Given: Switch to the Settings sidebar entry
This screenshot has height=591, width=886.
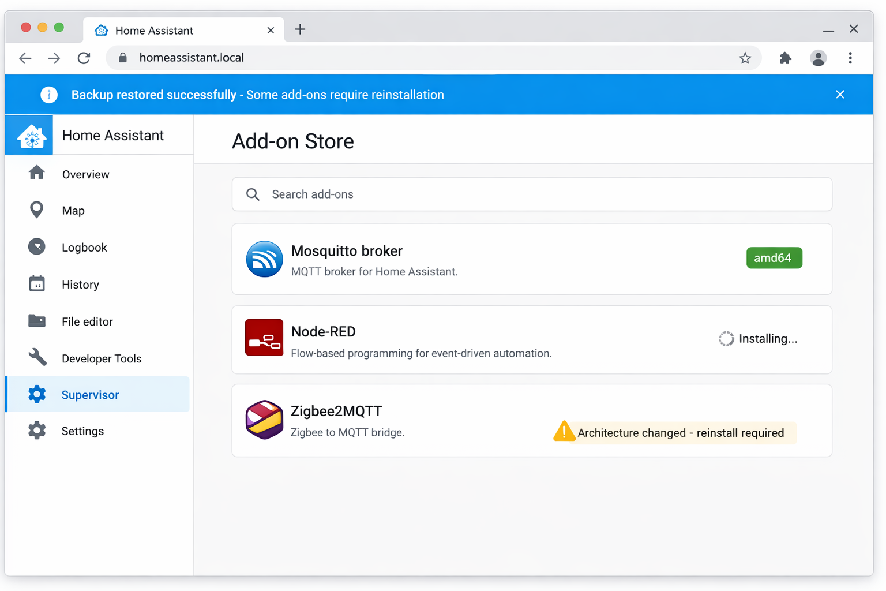Looking at the screenshot, I should tap(82, 431).
